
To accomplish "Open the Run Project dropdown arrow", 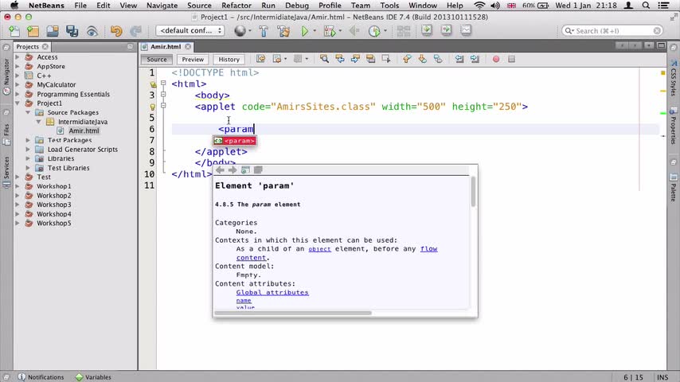I will [x=315, y=31].
